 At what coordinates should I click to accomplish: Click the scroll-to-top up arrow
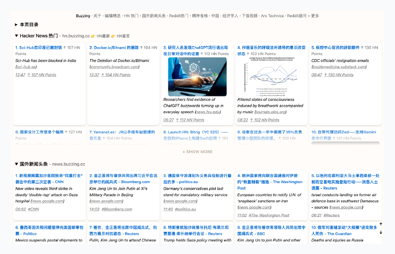pos(381,224)
